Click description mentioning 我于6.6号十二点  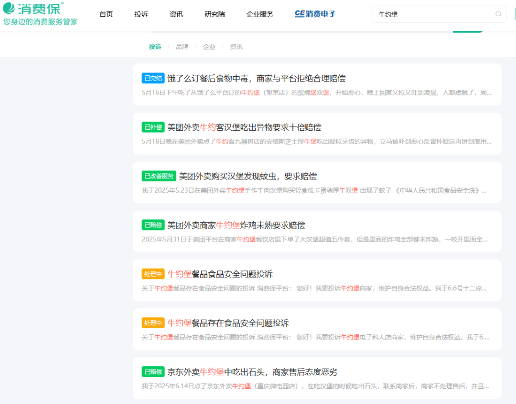314,289
